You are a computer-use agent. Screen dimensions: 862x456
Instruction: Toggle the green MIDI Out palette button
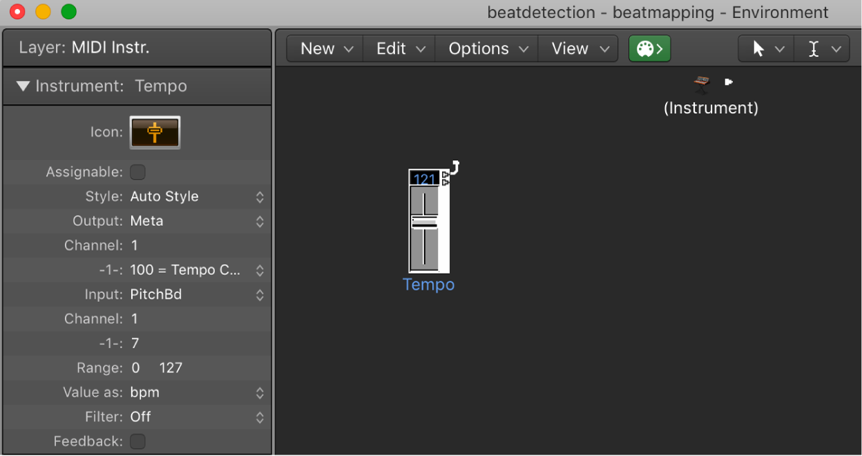click(649, 49)
